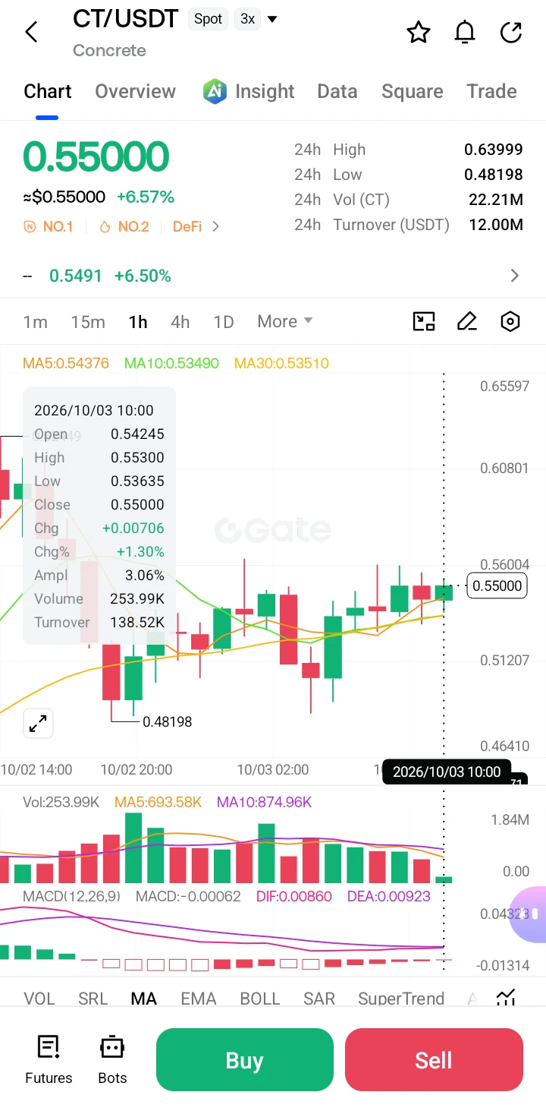The height and width of the screenshot is (1114, 546).
Task: Toggle the SuperTrend indicator
Action: coord(401,999)
